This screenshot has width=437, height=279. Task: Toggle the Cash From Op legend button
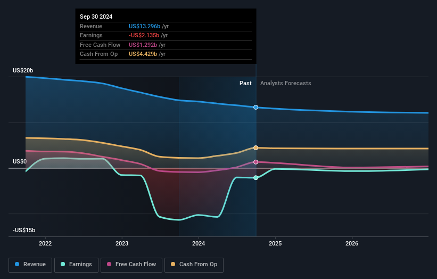pos(194,265)
